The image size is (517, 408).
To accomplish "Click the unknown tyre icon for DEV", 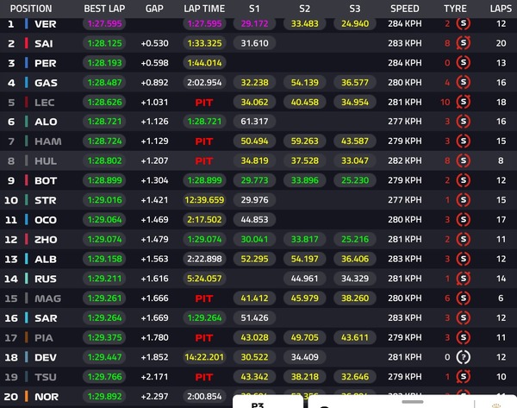I will pos(464,357).
